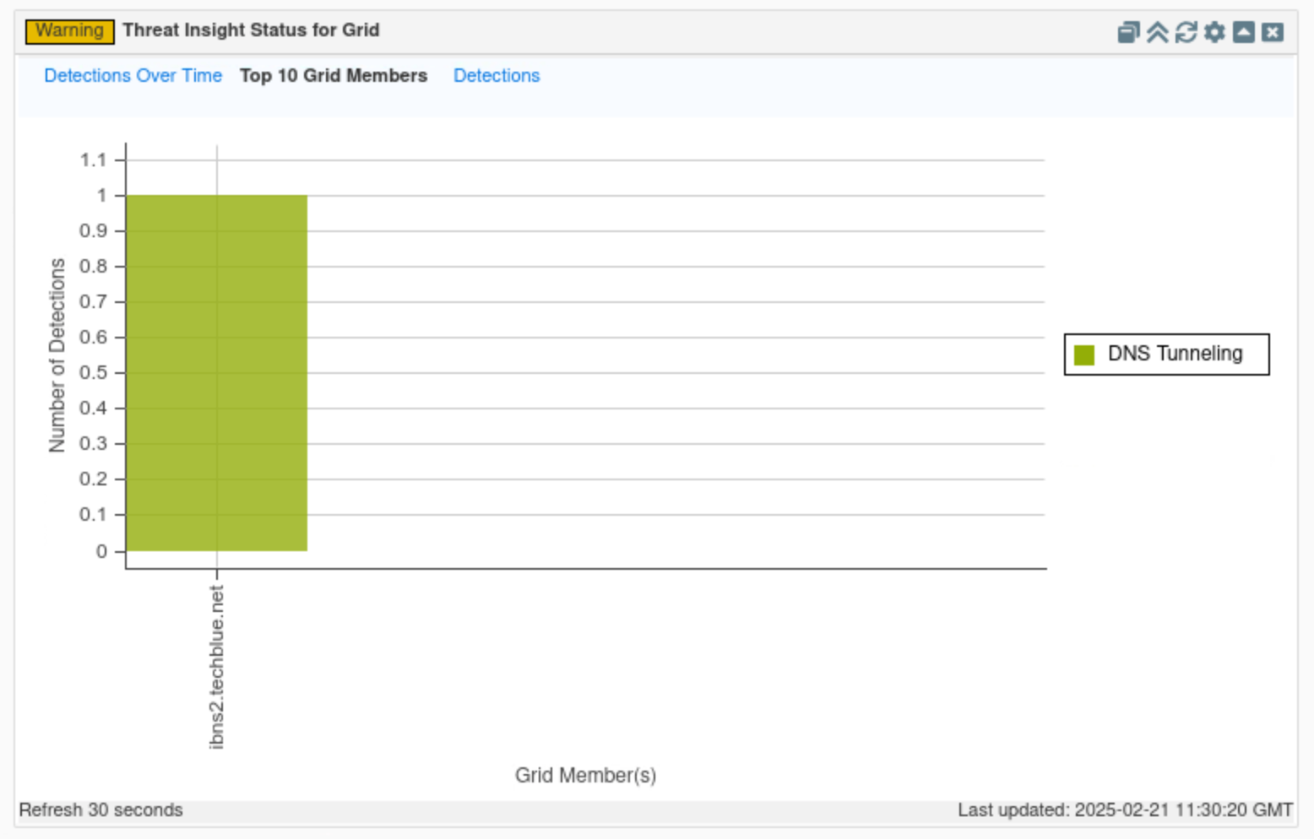Select the Top 10 Grid Members tab
1314x839 pixels.
[334, 76]
